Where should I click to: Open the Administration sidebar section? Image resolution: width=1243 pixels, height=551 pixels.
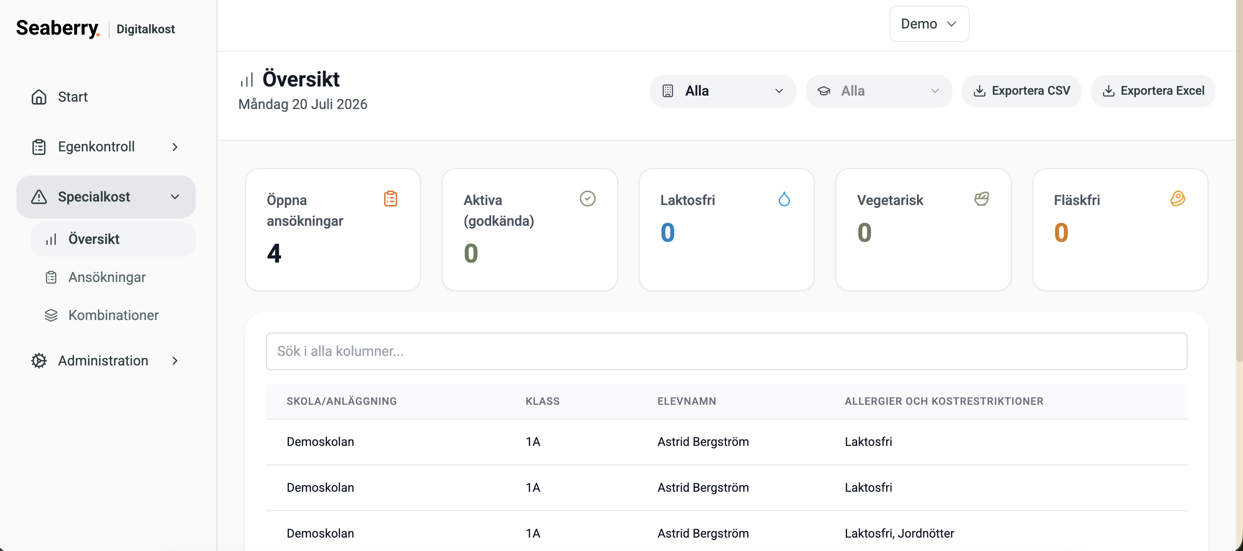click(x=106, y=361)
